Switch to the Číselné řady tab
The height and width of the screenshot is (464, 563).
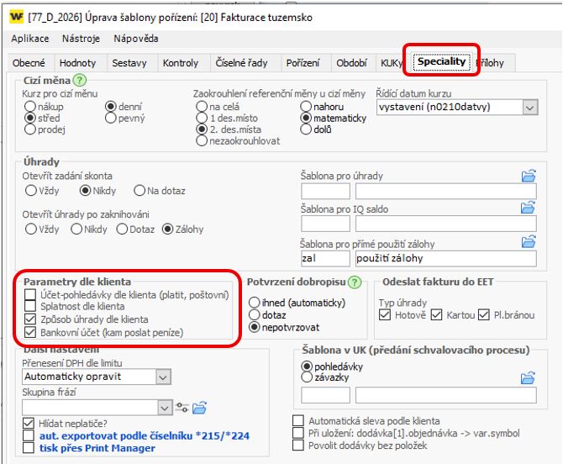coord(244,63)
